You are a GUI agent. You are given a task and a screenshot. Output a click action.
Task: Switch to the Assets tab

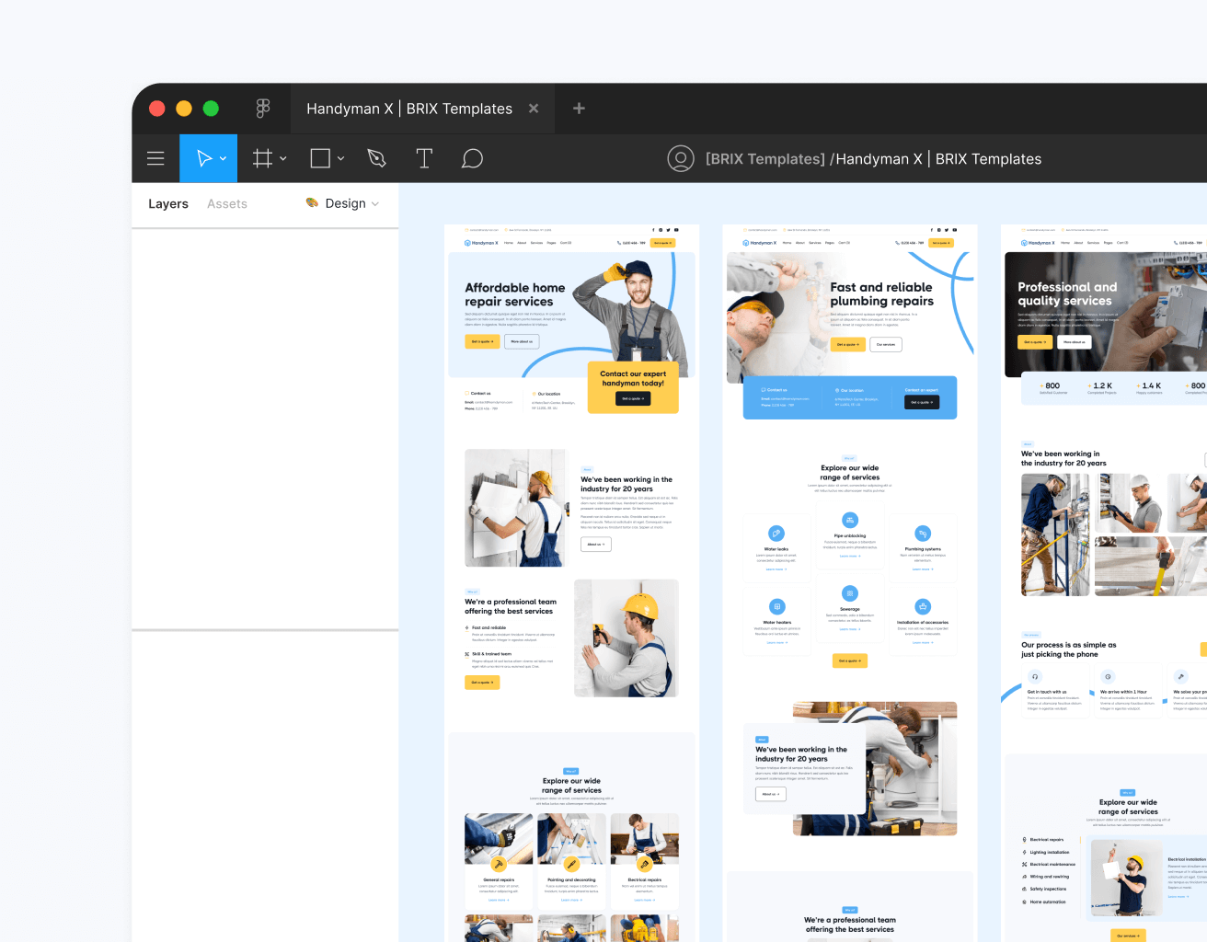(x=226, y=203)
